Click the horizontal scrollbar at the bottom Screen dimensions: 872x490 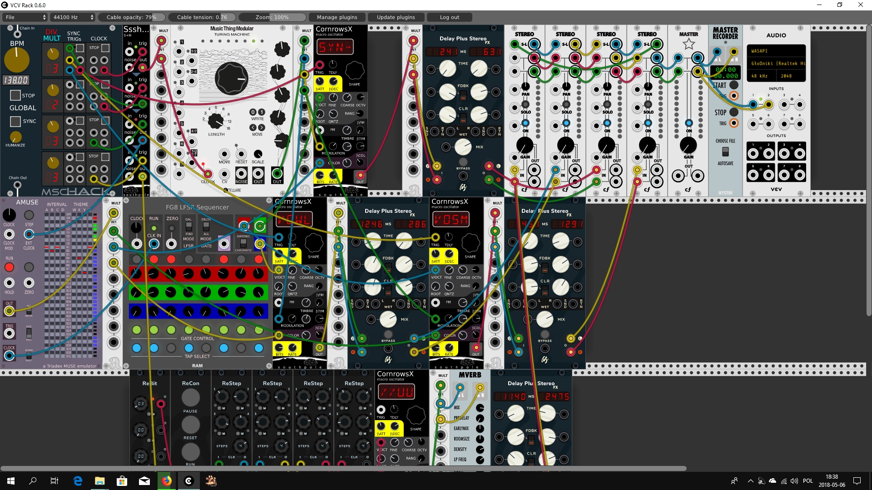[343, 468]
